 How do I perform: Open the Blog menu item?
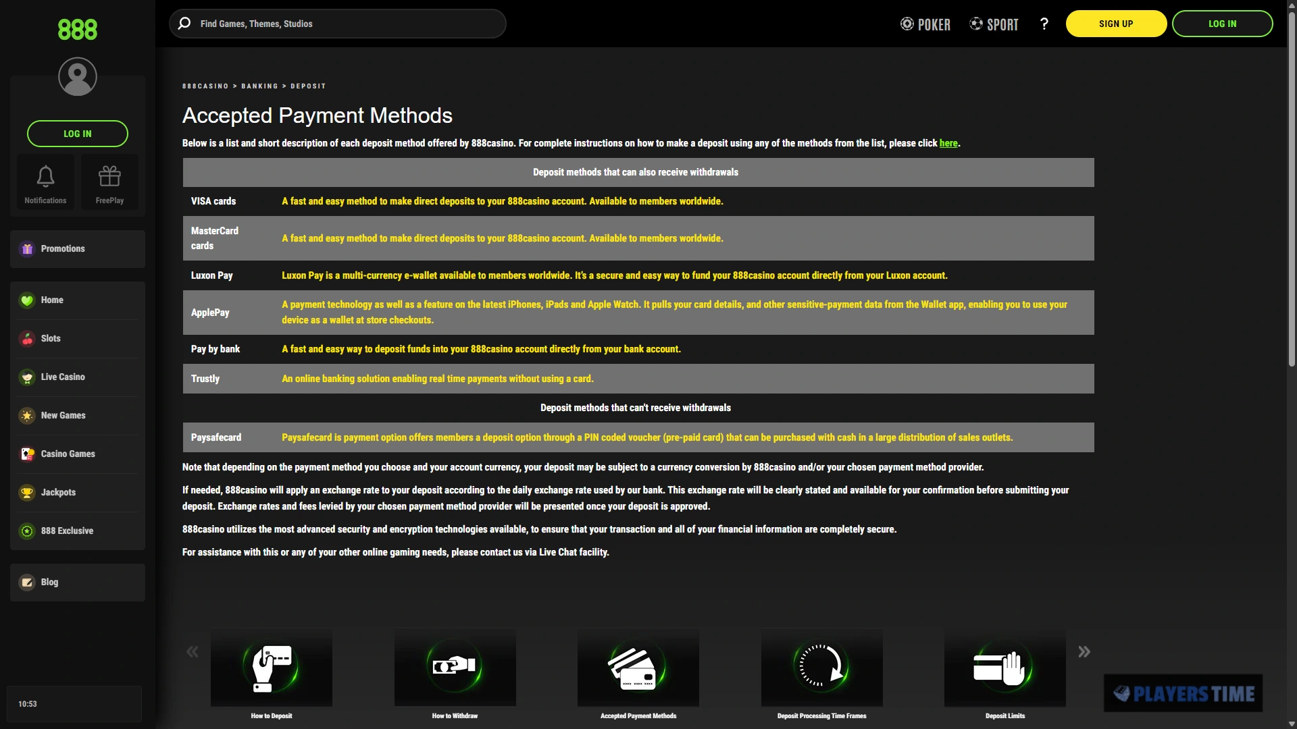tap(78, 583)
